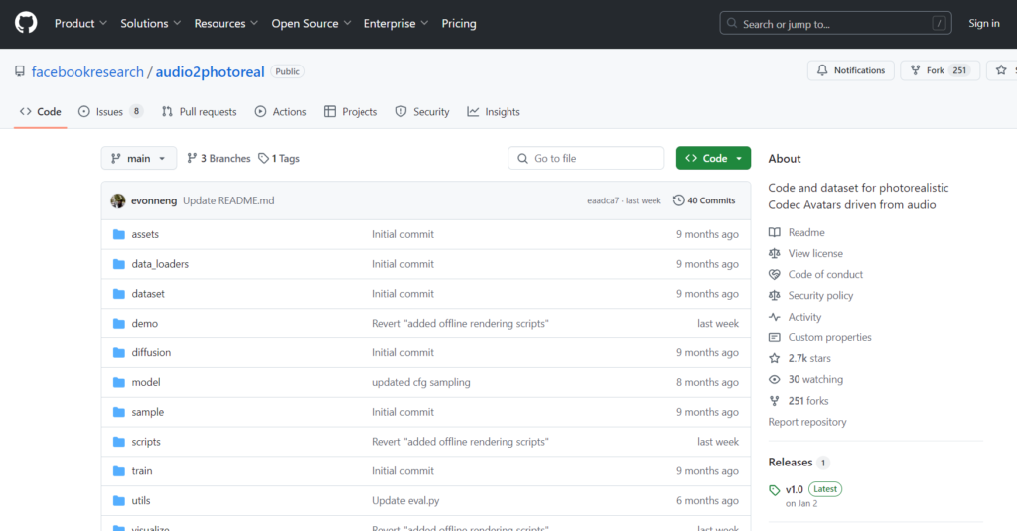The height and width of the screenshot is (531, 1017).
Task: Click the dataset folder icon
Action: (x=119, y=294)
